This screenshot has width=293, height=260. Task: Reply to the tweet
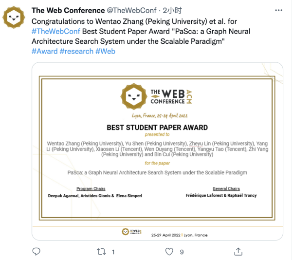tap(36, 251)
